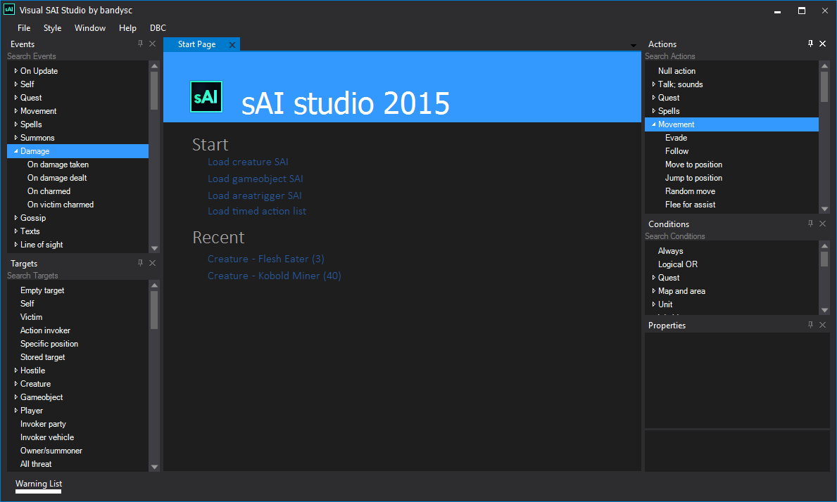Select On damage taken event
This screenshot has height=502, width=837.
pyautogui.click(x=58, y=164)
